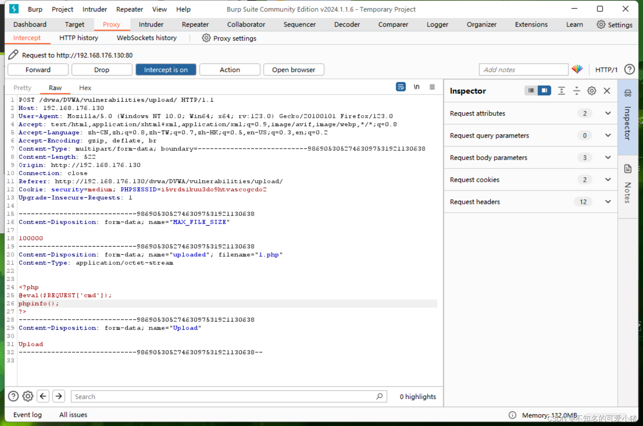
Task: Click the Inspector sidebar icon
Action: coord(628,93)
